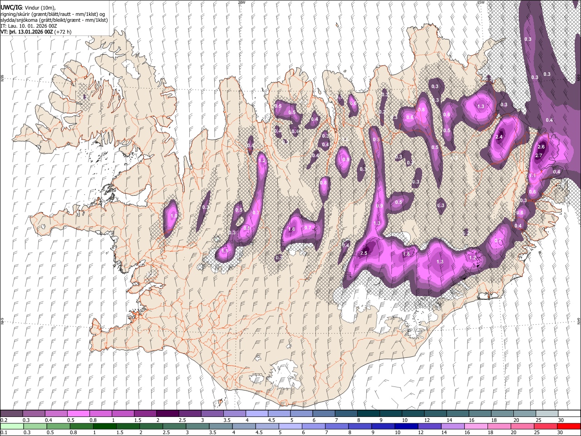The height and width of the screenshot is (436, 581).
Task: Click the "UWC/IG: Vindur (10m)," title line
Action: [28, 8]
